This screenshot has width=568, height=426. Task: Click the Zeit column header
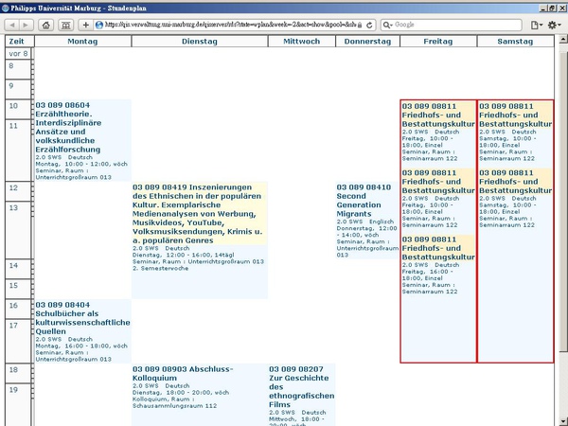[20, 42]
